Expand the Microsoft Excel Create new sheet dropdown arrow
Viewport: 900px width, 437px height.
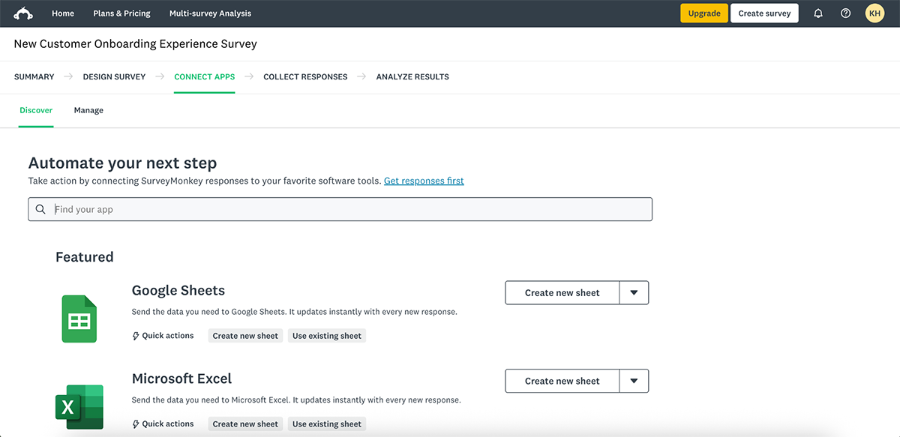[634, 381]
